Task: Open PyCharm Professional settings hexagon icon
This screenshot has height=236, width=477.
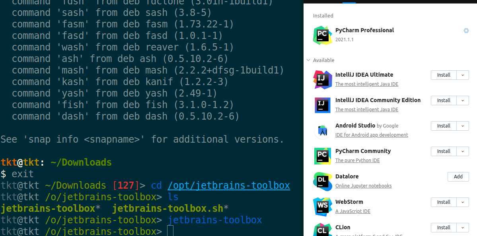Action: click(x=466, y=31)
